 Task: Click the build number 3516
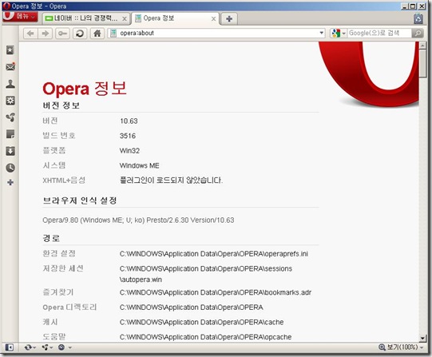(128, 136)
